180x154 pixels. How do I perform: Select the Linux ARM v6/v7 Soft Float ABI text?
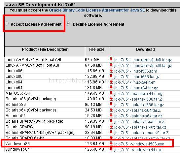32,65
